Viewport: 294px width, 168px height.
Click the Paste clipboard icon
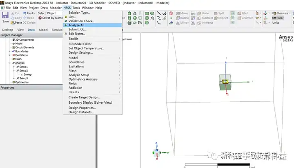pos(13,23)
